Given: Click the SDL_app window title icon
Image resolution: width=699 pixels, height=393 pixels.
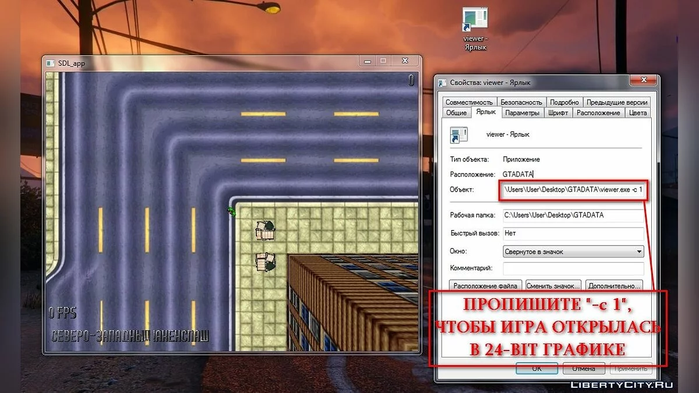Looking at the screenshot, I should [50, 63].
